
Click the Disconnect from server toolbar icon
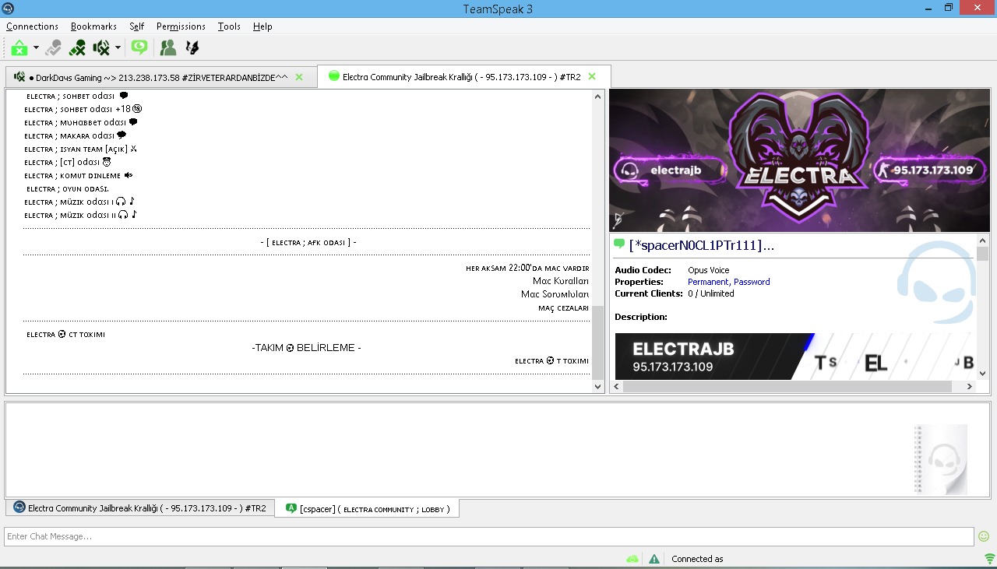(x=19, y=47)
